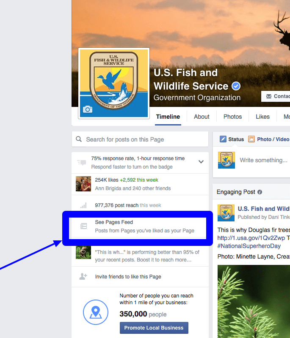290x338 pixels.
Task: Click the invite friends person icon
Action: tap(83, 276)
